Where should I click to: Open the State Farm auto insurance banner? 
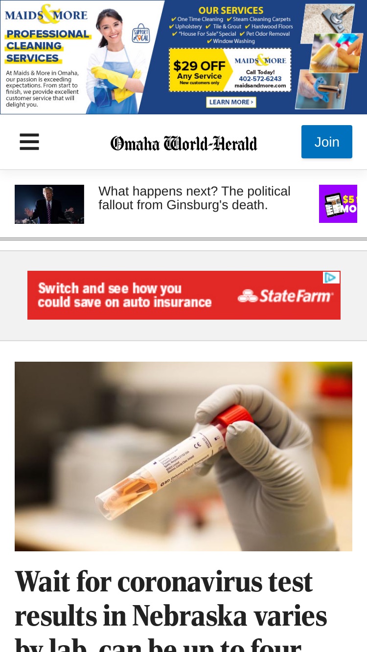click(184, 295)
